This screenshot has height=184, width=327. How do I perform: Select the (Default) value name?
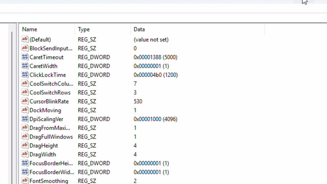coord(40,40)
